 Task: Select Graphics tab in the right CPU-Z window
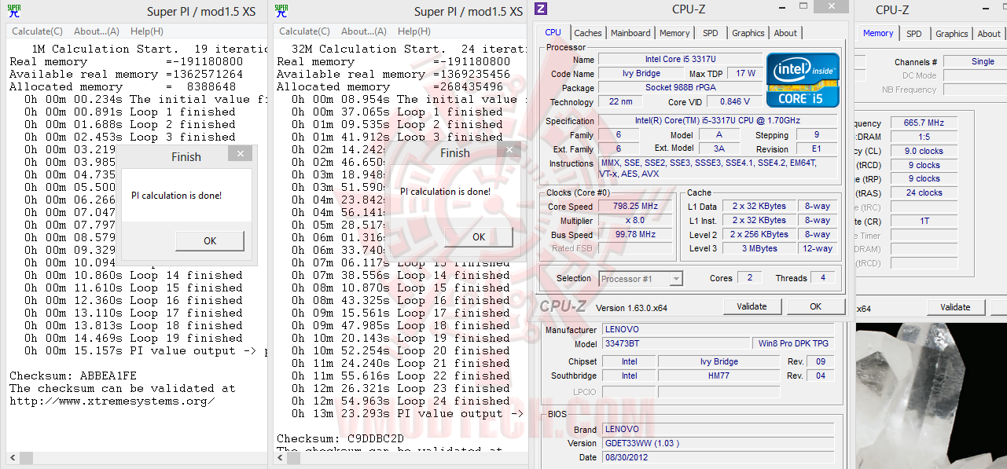pos(952,34)
